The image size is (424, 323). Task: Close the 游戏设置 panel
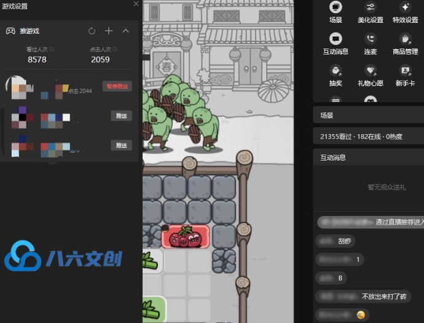tap(136, 4)
